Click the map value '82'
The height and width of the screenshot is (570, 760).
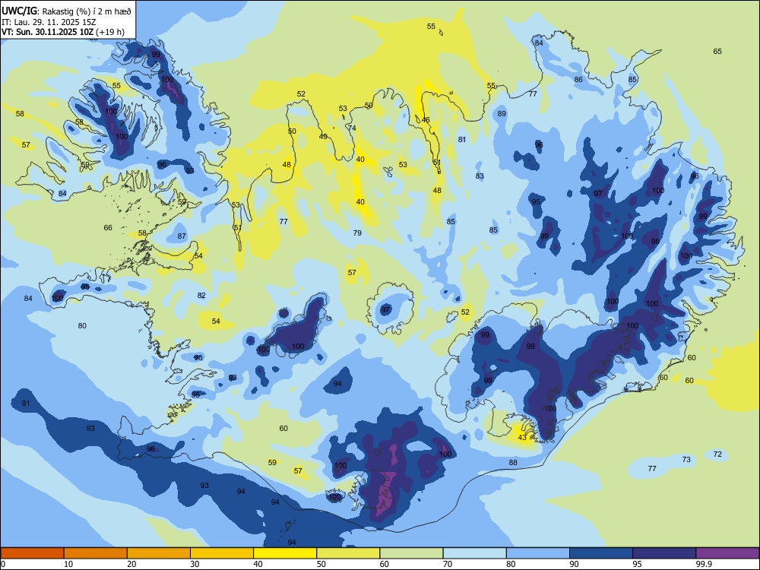[201, 295]
